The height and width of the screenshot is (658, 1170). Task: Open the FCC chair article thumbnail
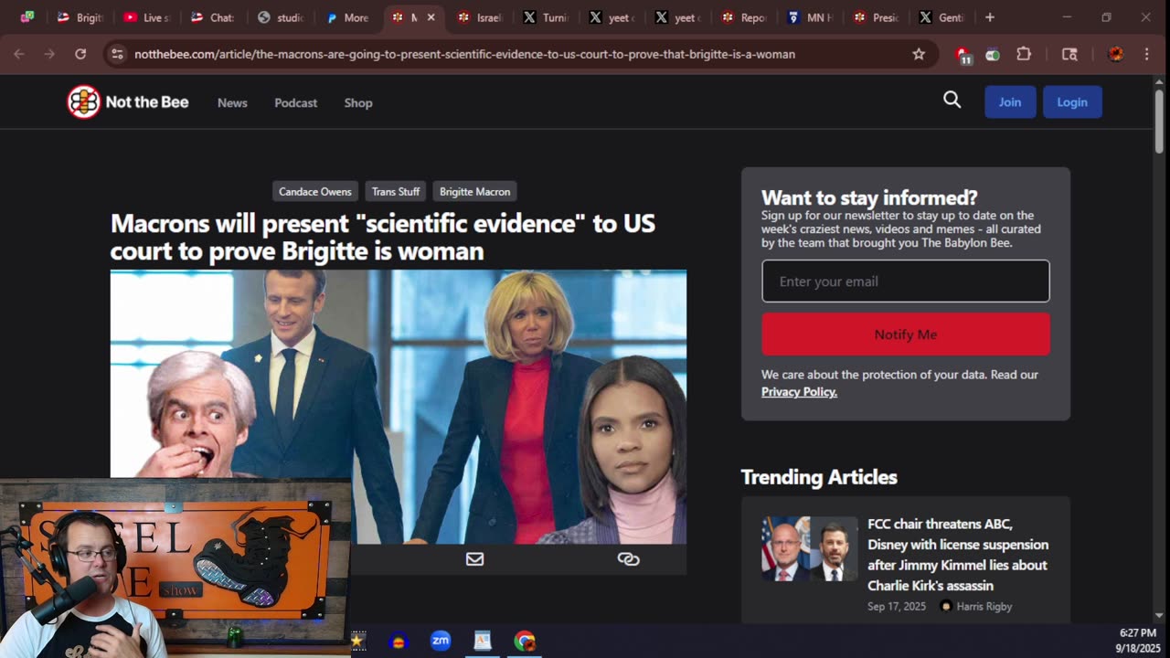pyautogui.click(x=810, y=549)
